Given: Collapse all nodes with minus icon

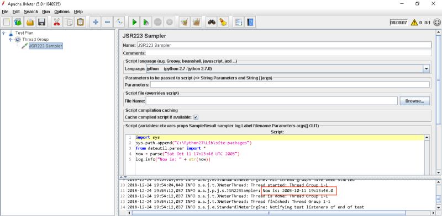Looking at the screenshot, I should pyautogui.click(x=107, y=22).
